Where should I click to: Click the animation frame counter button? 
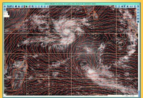(131, 7)
